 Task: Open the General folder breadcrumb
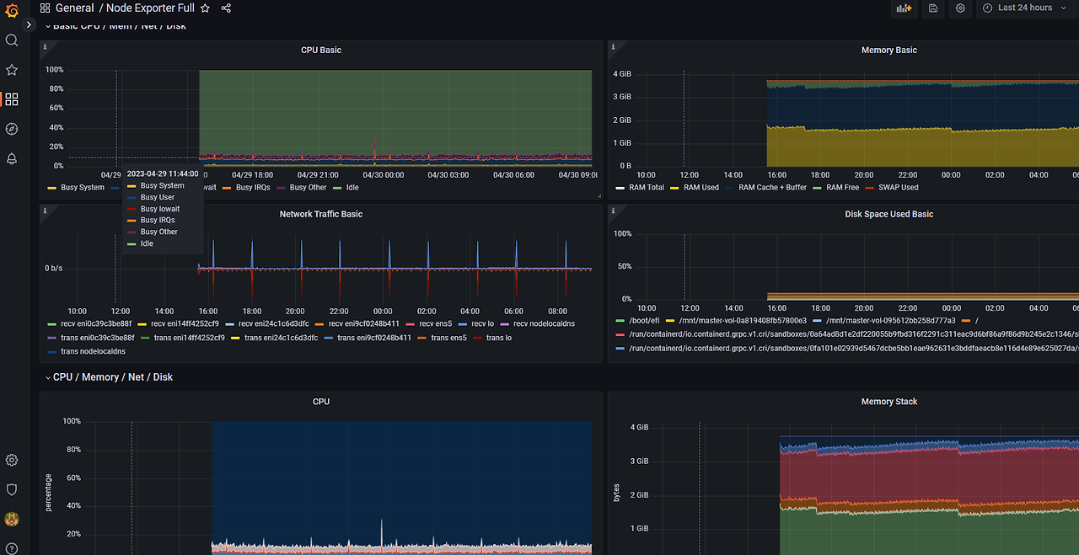[75, 8]
